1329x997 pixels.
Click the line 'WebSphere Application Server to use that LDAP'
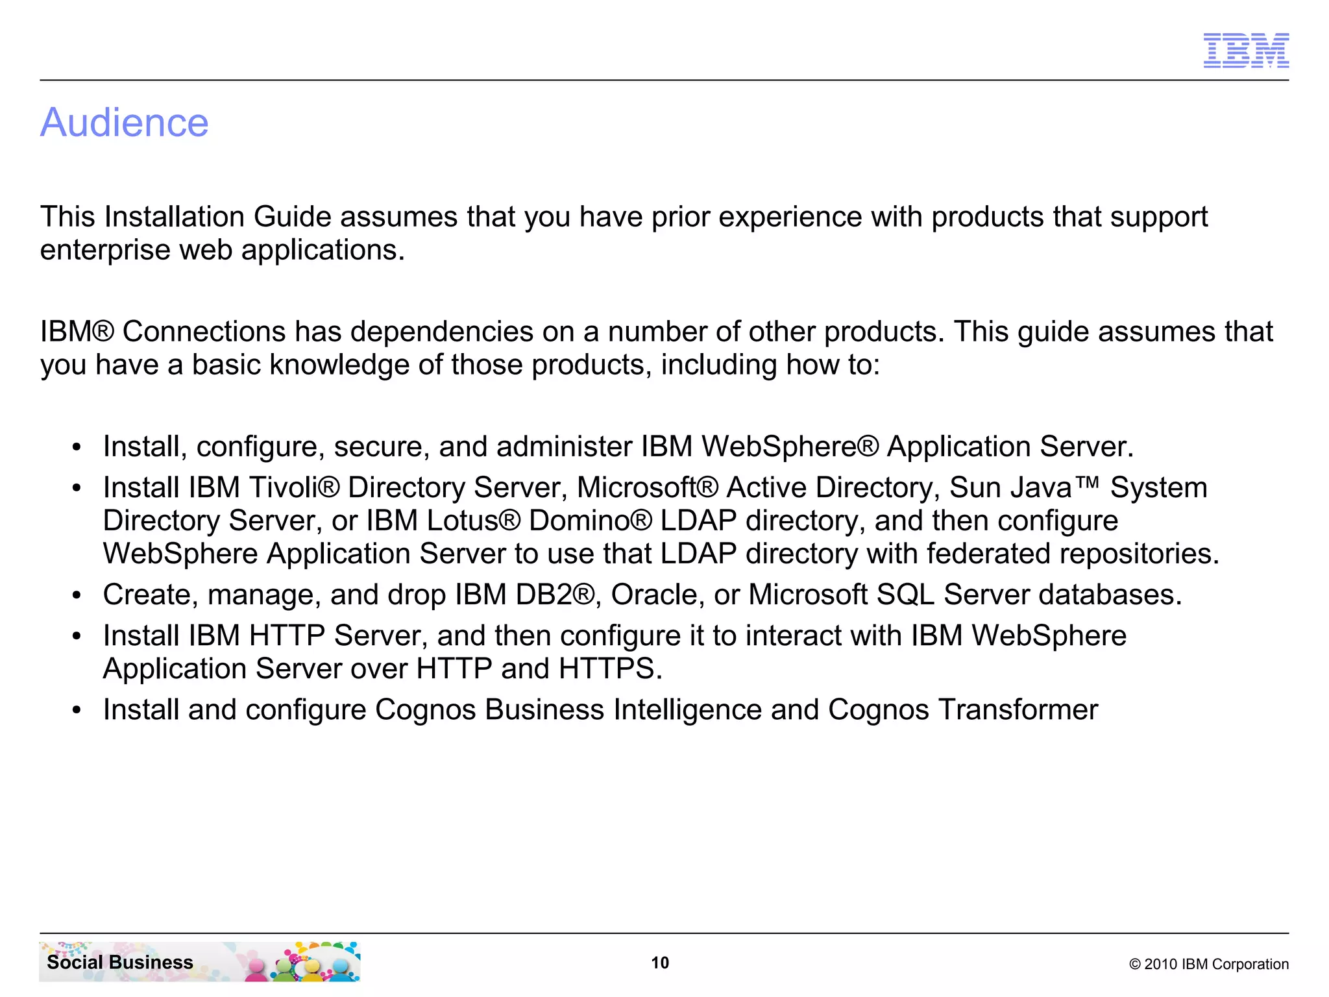(661, 554)
